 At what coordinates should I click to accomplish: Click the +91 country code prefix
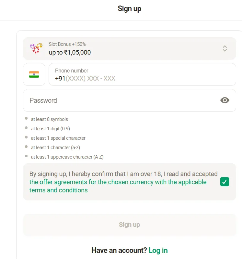60,78
